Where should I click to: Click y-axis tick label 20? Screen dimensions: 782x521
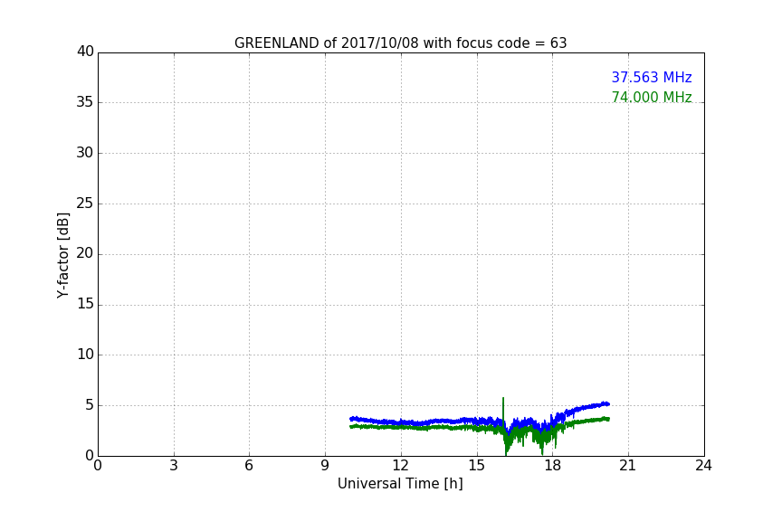[85, 253]
